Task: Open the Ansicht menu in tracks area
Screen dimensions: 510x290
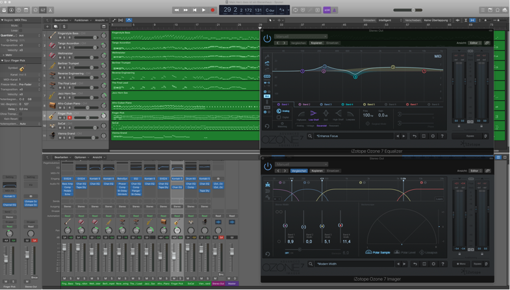Action: (101, 20)
